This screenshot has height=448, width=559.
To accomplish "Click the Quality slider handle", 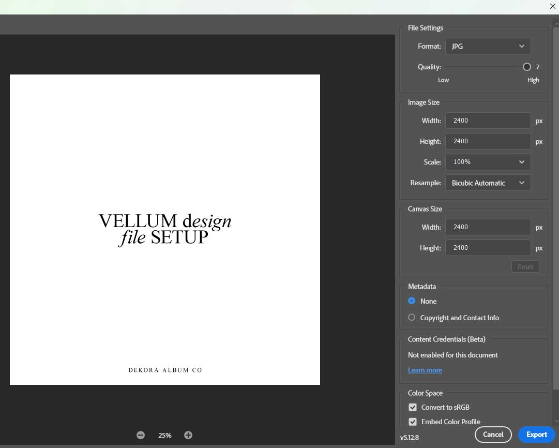I will point(526,67).
